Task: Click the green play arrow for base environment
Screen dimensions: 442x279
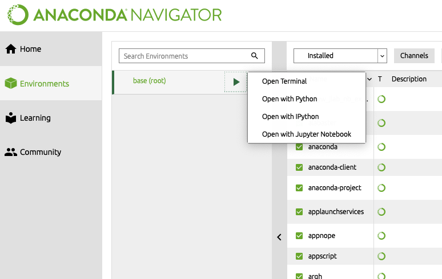Action: pyautogui.click(x=236, y=82)
